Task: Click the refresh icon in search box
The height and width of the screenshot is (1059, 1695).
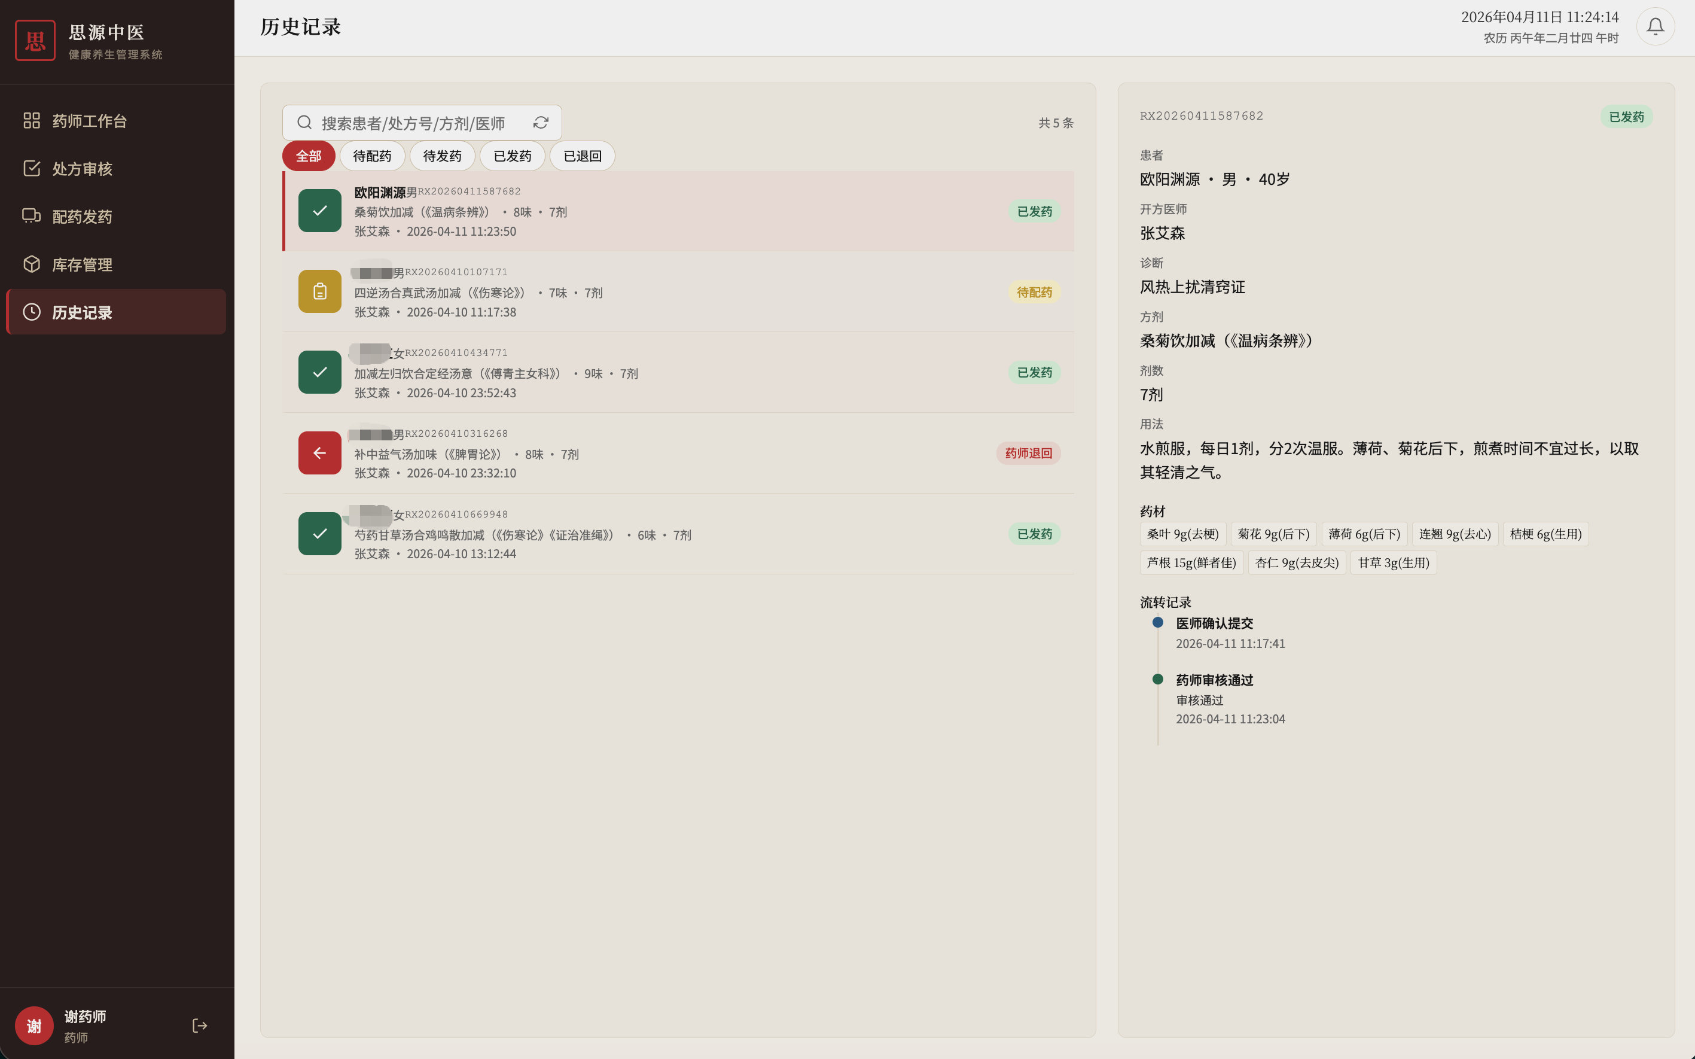Action: pyautogui.click(x=541, y=123)
